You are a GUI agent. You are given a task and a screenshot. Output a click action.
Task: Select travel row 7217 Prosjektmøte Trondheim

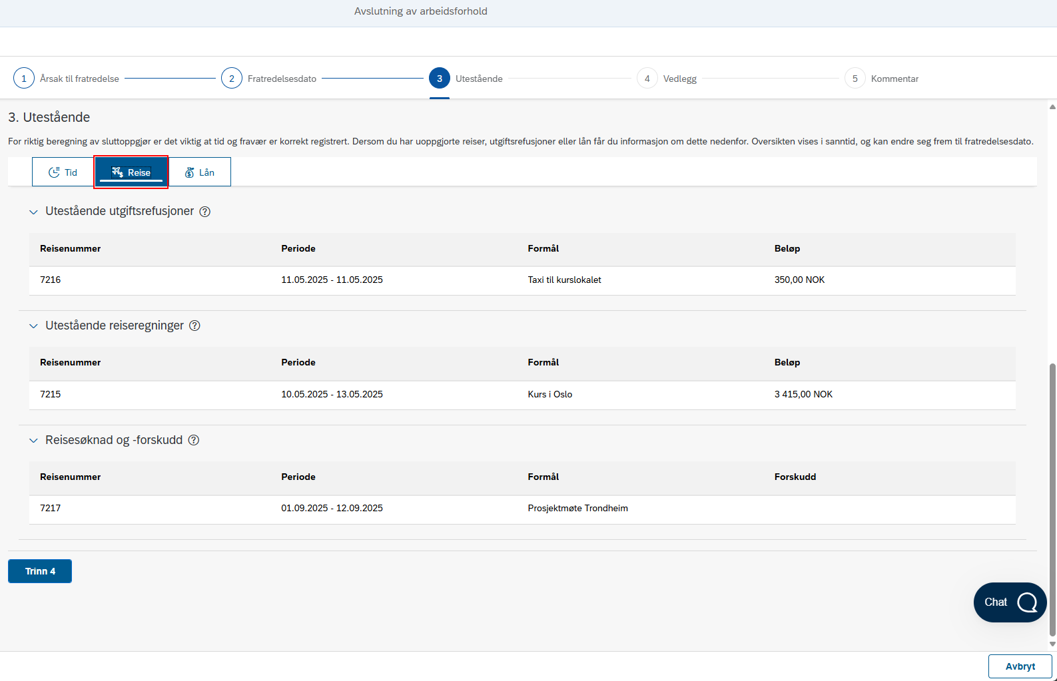[522, 509]
